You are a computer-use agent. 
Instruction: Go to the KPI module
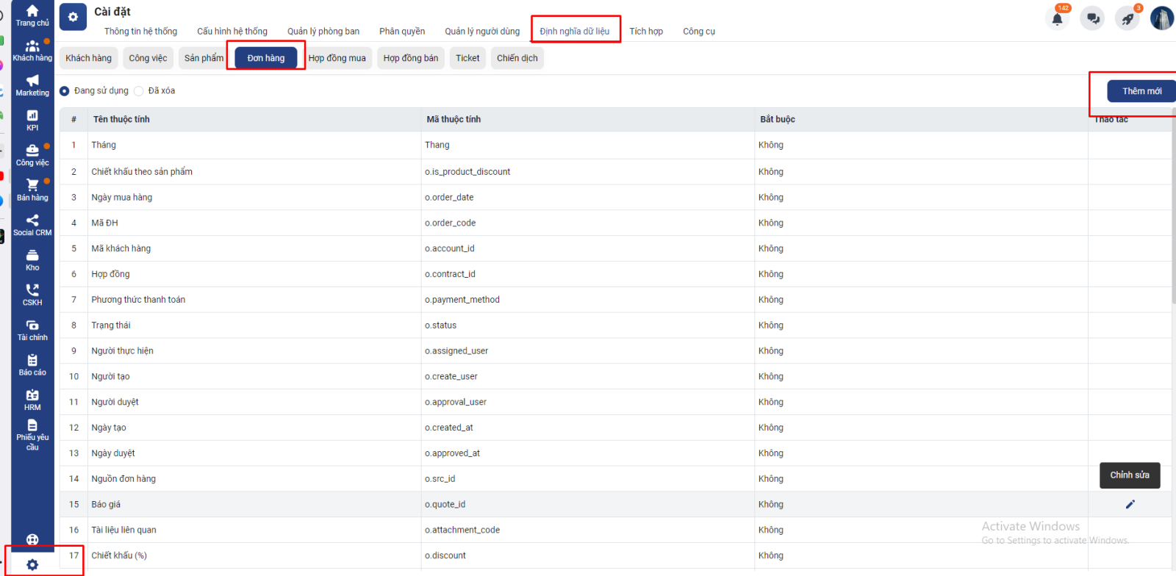(32, 120)
